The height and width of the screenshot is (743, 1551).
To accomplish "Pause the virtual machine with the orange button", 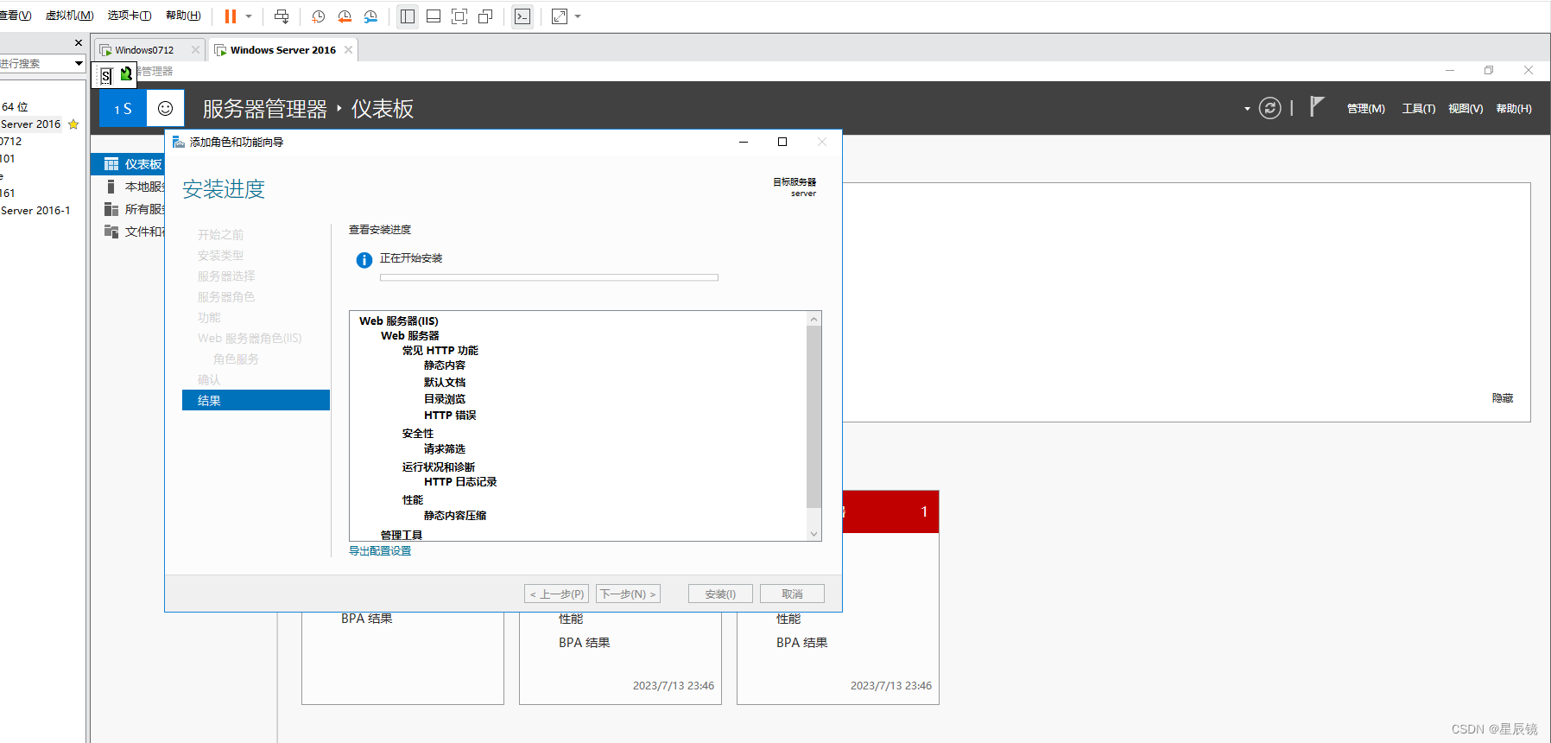I will click(231, 16).
